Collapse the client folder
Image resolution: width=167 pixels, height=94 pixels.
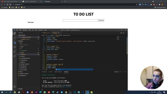point(21,43)
